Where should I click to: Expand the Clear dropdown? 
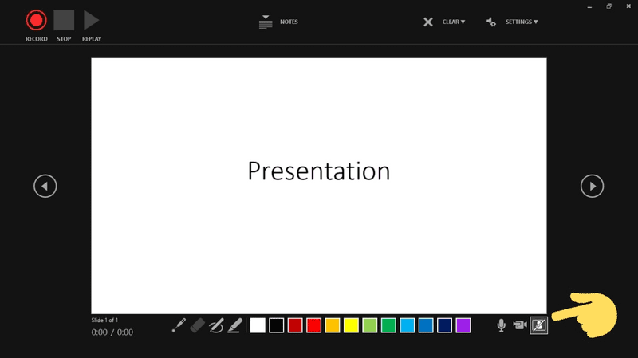point(446,22)
